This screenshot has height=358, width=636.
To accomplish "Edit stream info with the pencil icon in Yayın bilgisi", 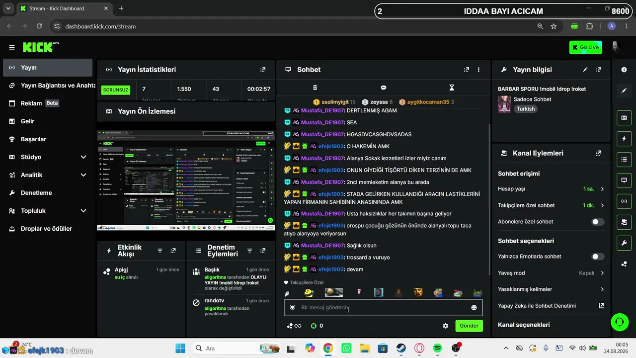I will pos(585,70).
